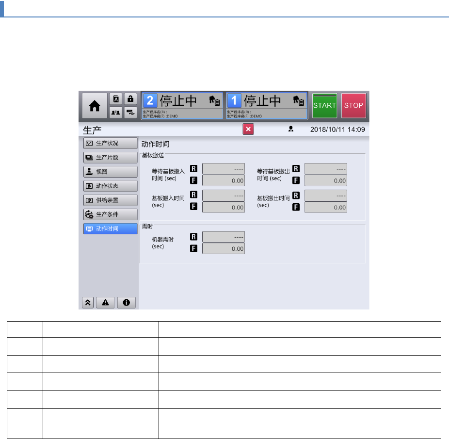Collapse sidebar with double-chevron up button
Screen dimensions: 449x439
88,302
